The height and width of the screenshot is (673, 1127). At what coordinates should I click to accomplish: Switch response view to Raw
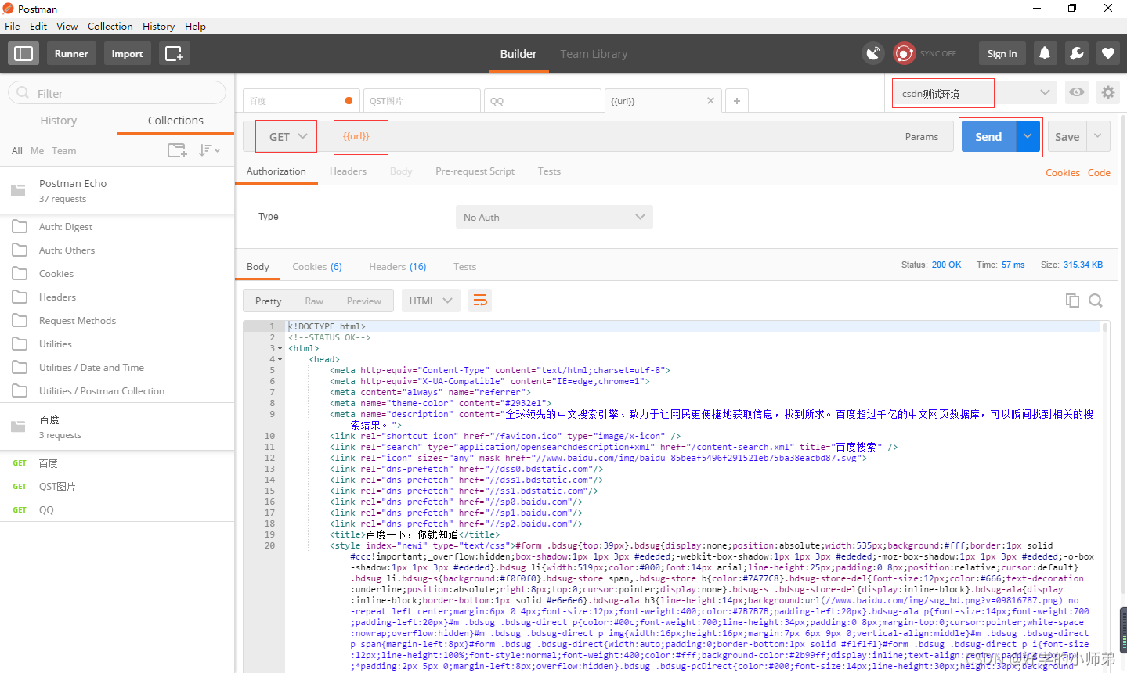[314, 301]
